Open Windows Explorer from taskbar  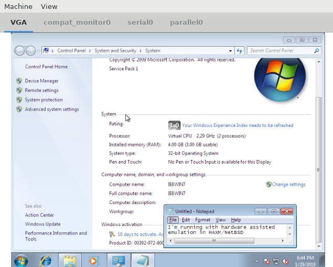70,260
